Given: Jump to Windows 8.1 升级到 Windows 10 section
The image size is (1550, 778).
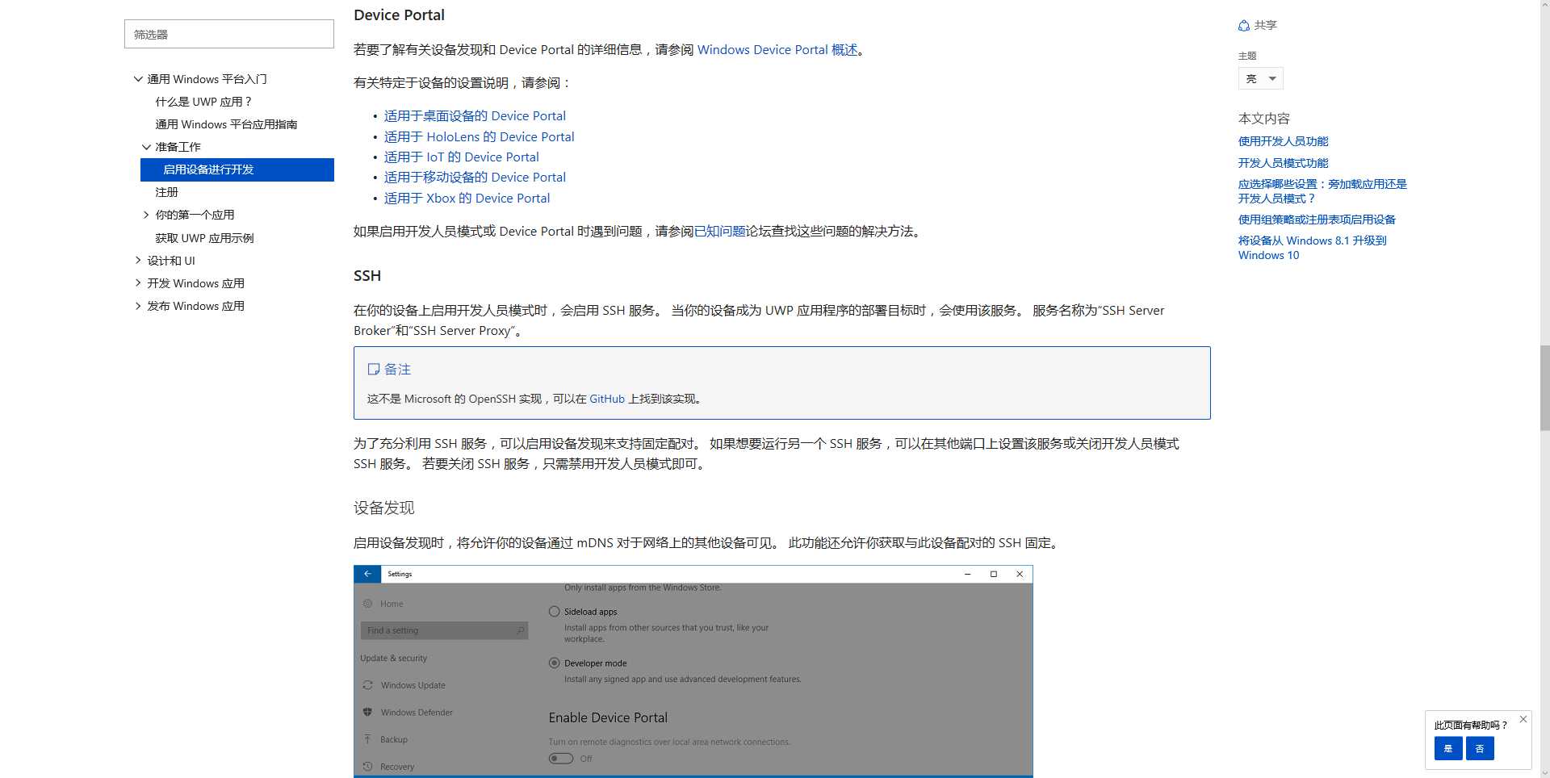Looking at the screenshot, I should [x=1312, y=248].
